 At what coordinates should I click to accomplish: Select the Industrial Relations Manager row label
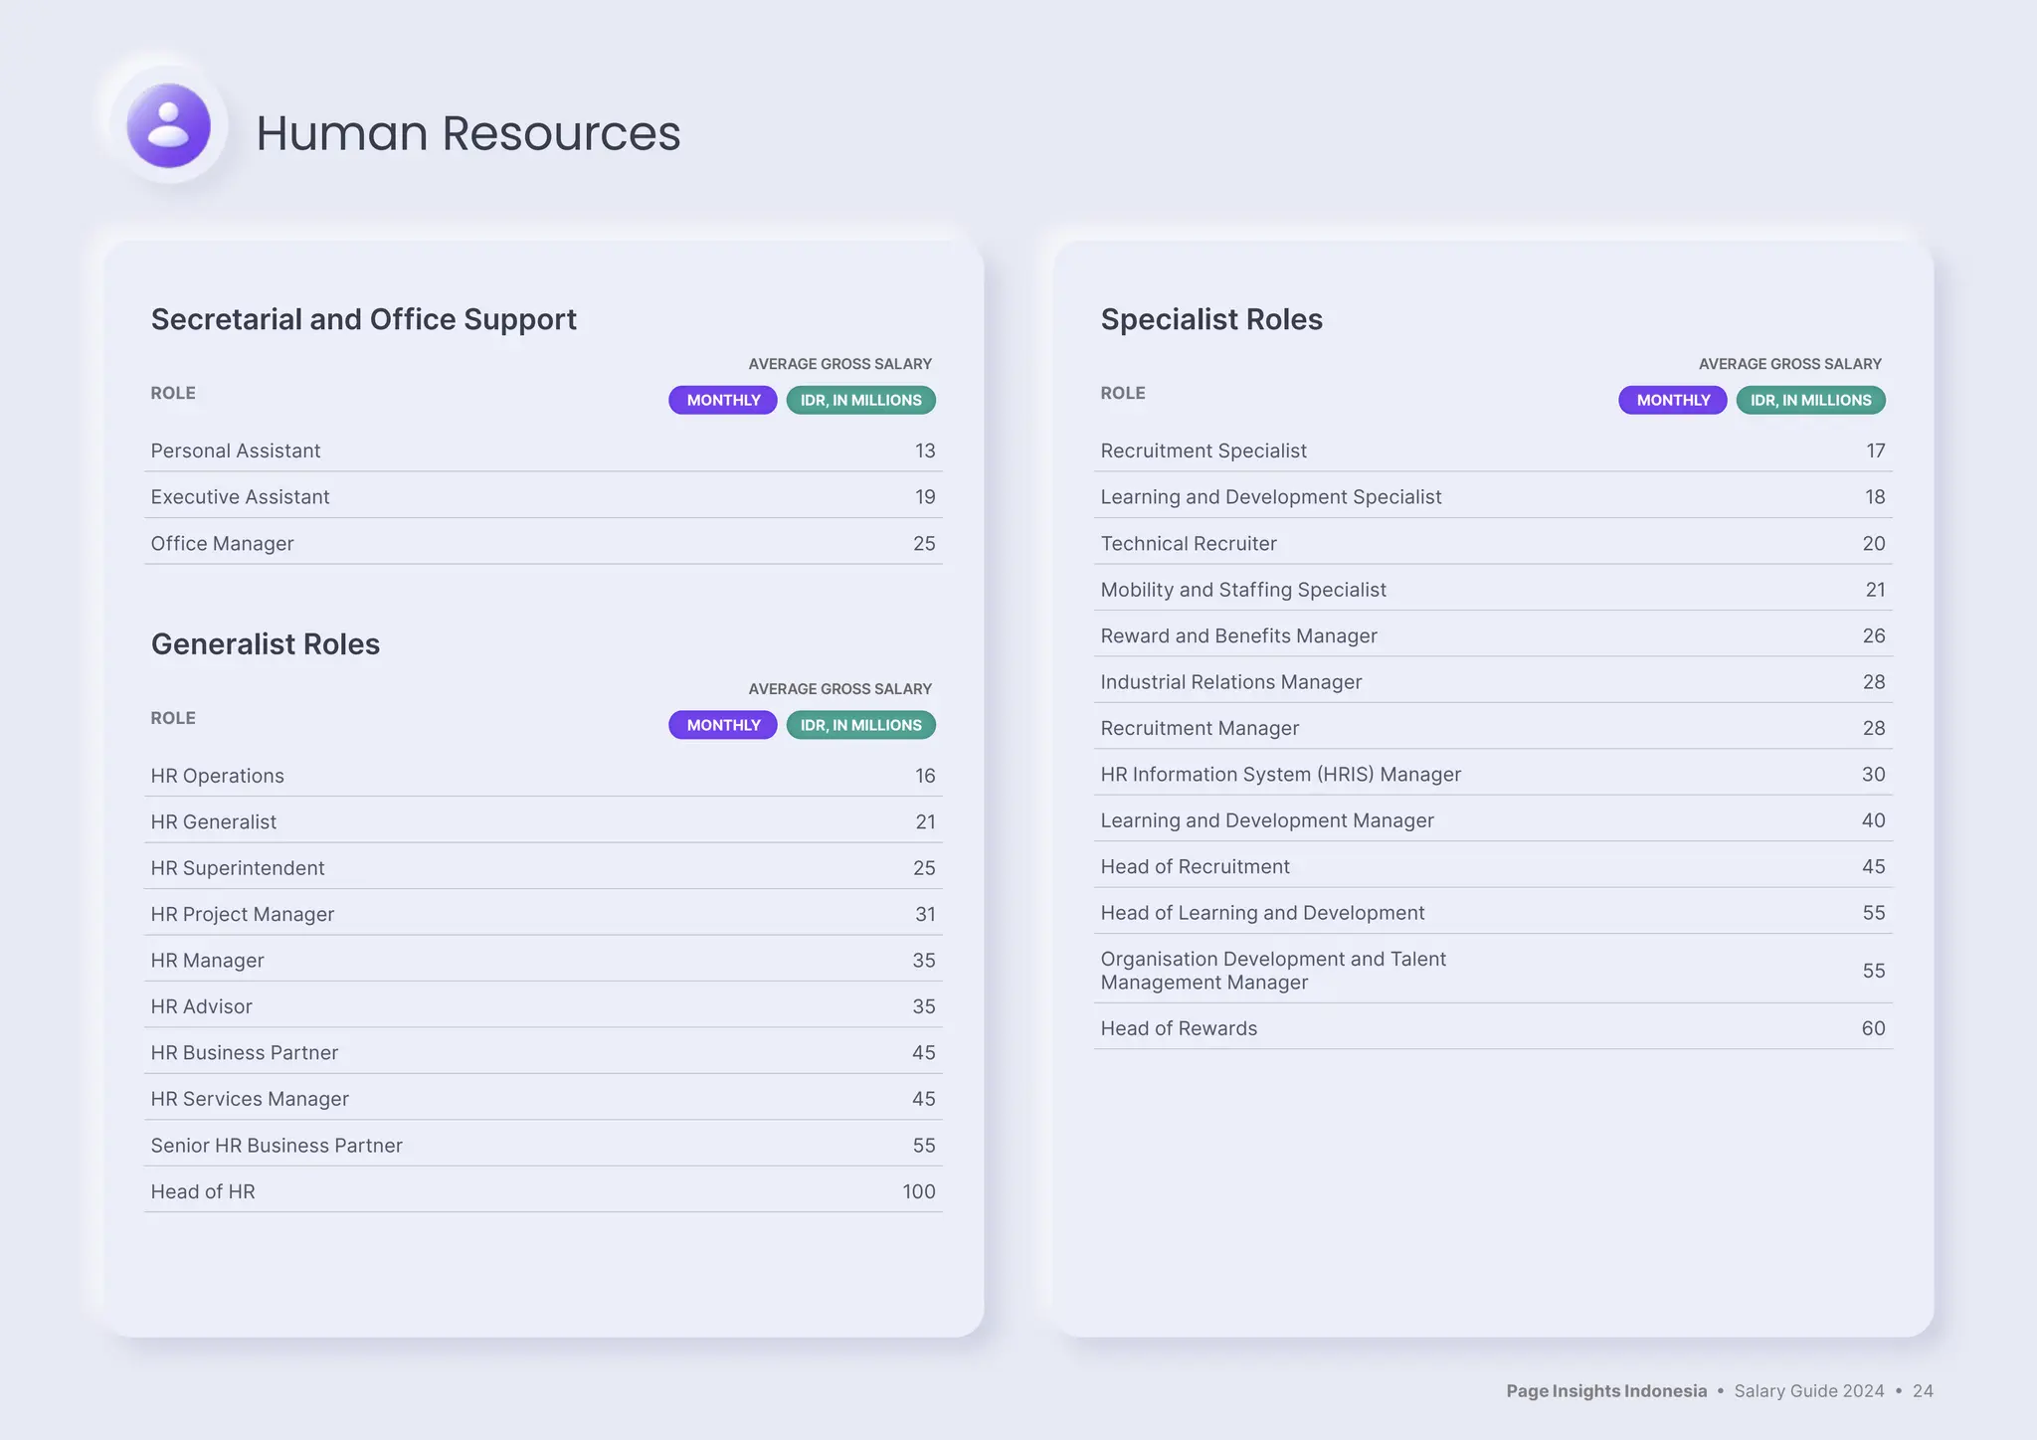point(1231,682)
